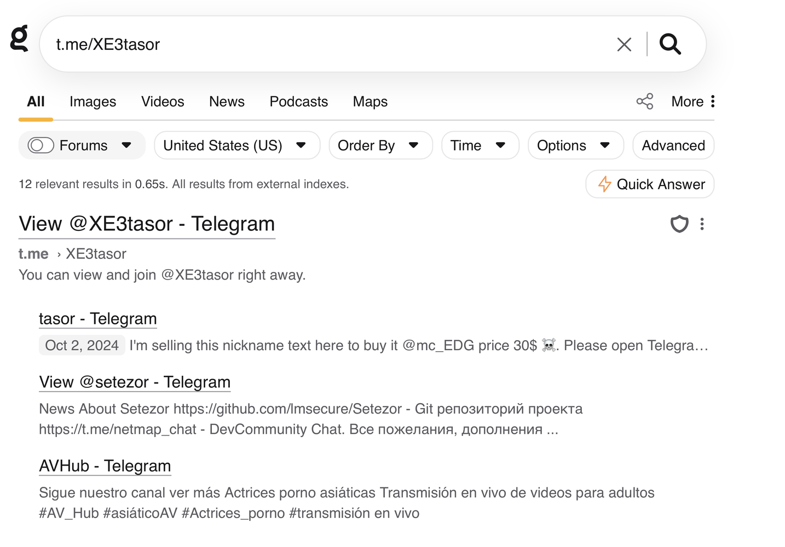This screenshot has width=785, height=547.
Task: Submit search with magnifier icon
Action: point(670,44)
